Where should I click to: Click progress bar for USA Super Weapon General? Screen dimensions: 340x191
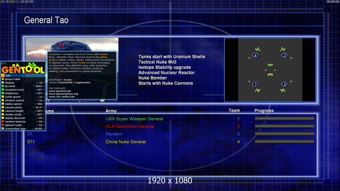pos(285,118)
